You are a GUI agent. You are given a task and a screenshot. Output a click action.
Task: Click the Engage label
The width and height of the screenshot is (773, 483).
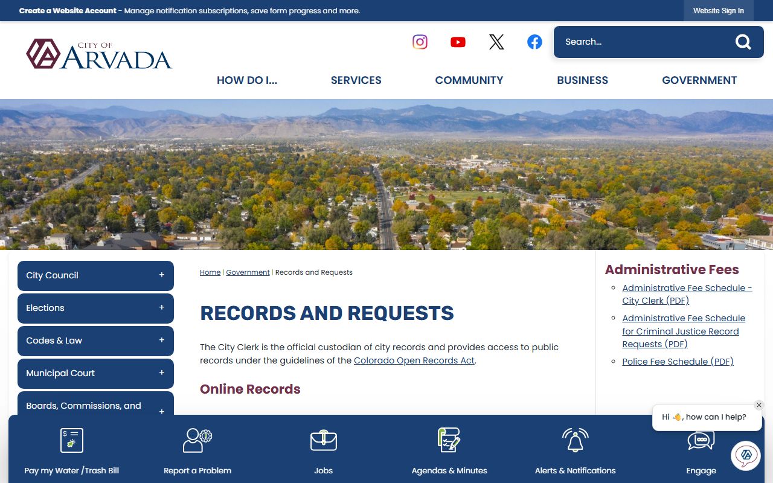(x=701, y=470)
